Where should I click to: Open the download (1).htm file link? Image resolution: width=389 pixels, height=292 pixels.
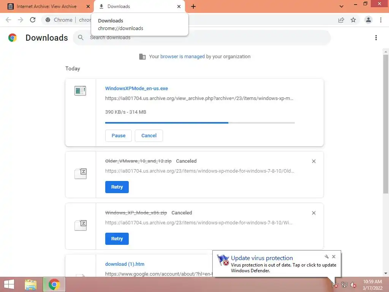tap(125, 264)
